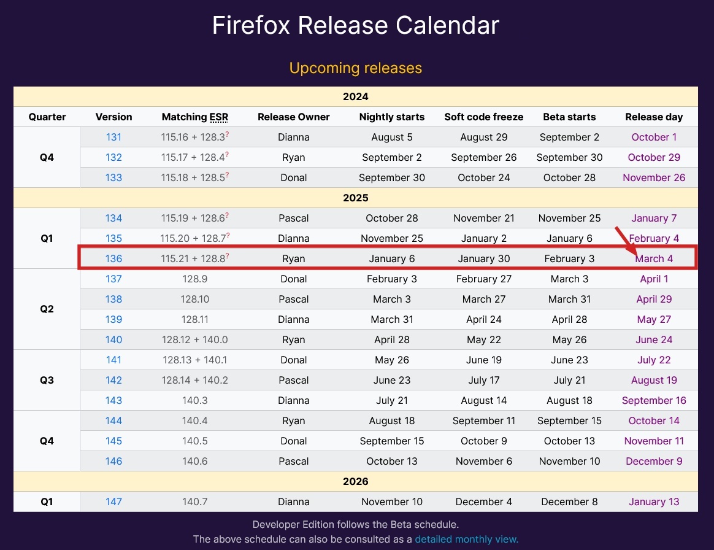
Task: Click the question mark after 128.5
Action: [x=227, y=174]
